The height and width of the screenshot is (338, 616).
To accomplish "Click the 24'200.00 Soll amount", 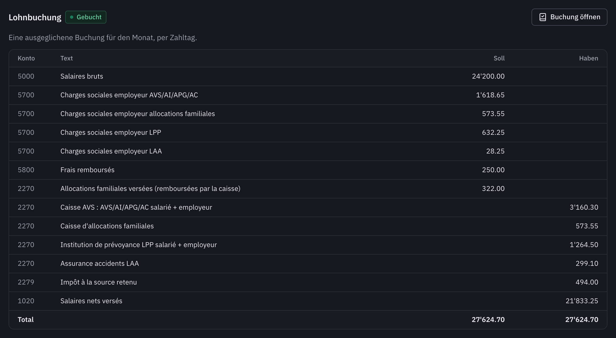I will click(x=488, y=76).
